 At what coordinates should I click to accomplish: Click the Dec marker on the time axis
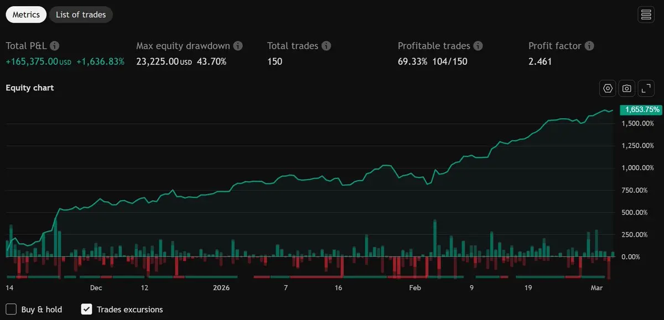pyautogui.click(x=96, y=288)
